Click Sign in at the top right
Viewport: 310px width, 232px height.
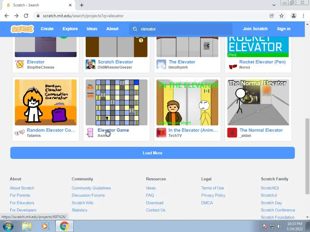click(284, 29)
